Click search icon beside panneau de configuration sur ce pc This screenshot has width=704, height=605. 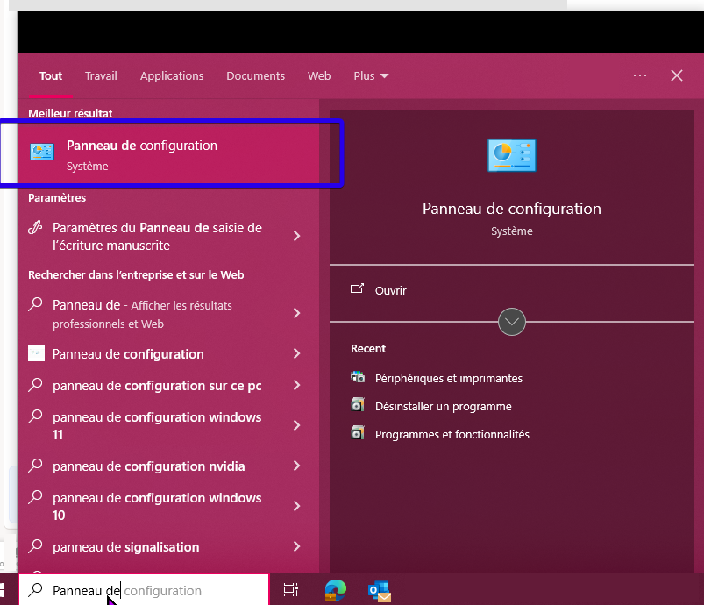(x=35, y=385)
